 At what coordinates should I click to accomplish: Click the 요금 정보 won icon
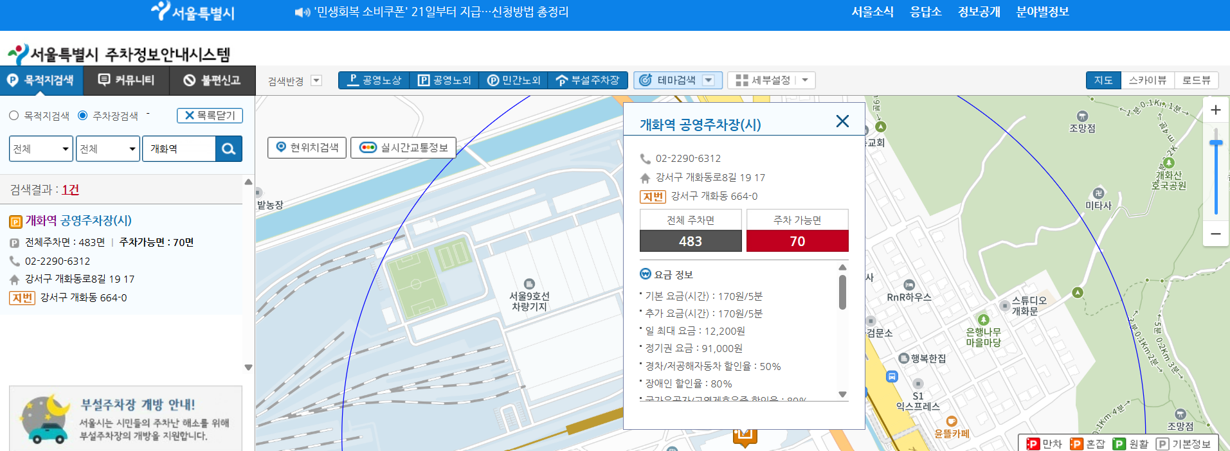tap(646, 274)
